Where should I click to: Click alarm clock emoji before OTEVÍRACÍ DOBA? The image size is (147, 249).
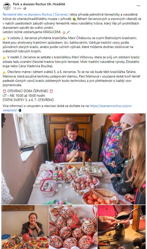click(5, 91)
